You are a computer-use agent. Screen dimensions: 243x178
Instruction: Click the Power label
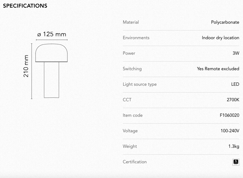[x=129, y=53]
